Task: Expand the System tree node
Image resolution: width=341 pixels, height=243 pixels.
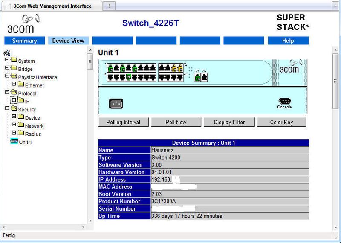Action: click(x=7, y=59)
